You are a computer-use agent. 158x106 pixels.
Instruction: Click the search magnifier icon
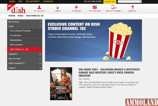point(140,2)
